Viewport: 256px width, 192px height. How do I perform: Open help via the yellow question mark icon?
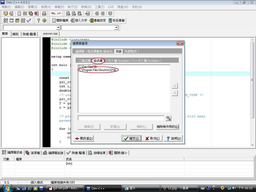click(x=38, y=20)
